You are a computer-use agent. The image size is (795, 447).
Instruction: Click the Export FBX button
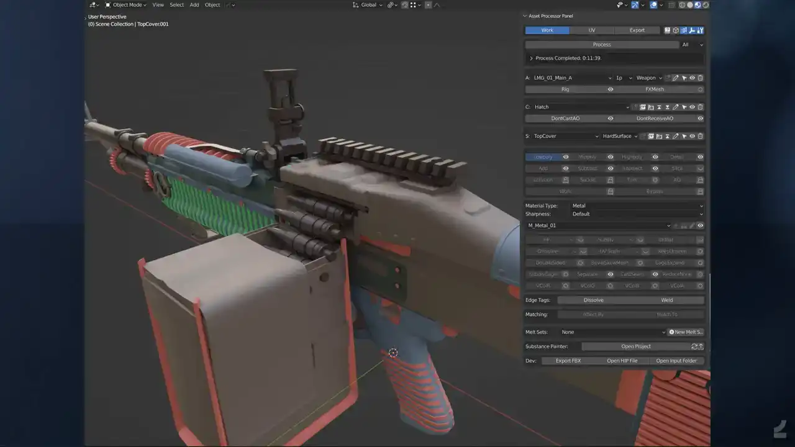pyautogui.click(x=568, y=361)
